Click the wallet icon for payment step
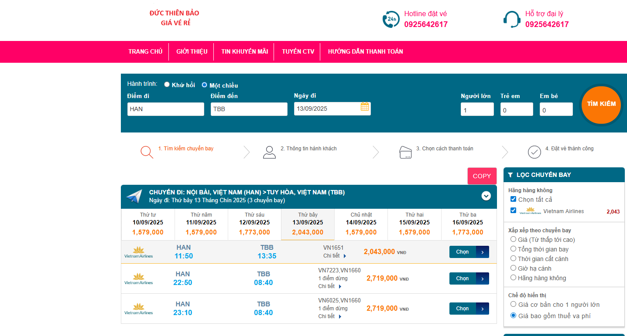Screen dimensions: 627x336 pos(405,152)
